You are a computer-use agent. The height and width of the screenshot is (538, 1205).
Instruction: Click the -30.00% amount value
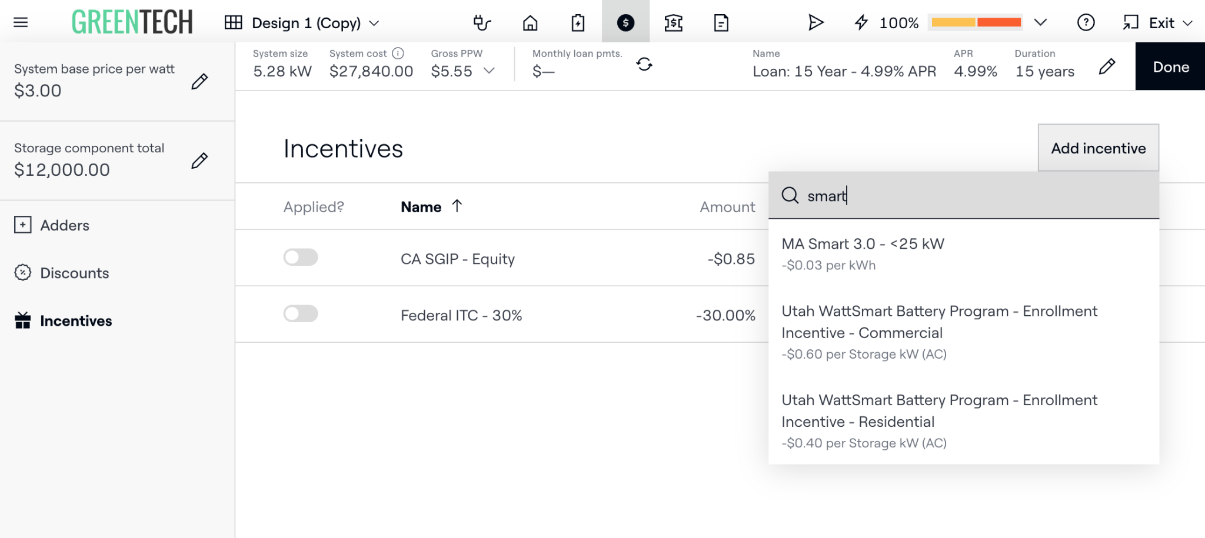coord(725,315)
